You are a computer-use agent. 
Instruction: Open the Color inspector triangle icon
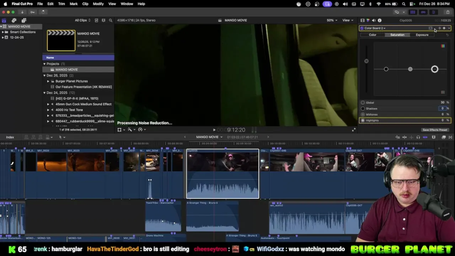pos(368,20)
